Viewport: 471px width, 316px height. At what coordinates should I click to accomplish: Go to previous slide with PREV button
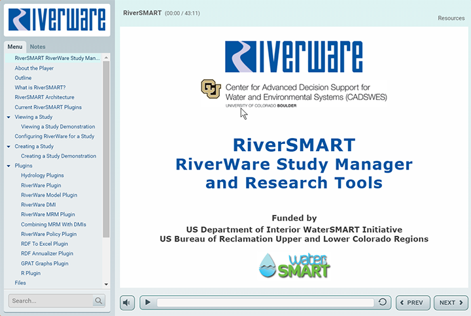413,303
